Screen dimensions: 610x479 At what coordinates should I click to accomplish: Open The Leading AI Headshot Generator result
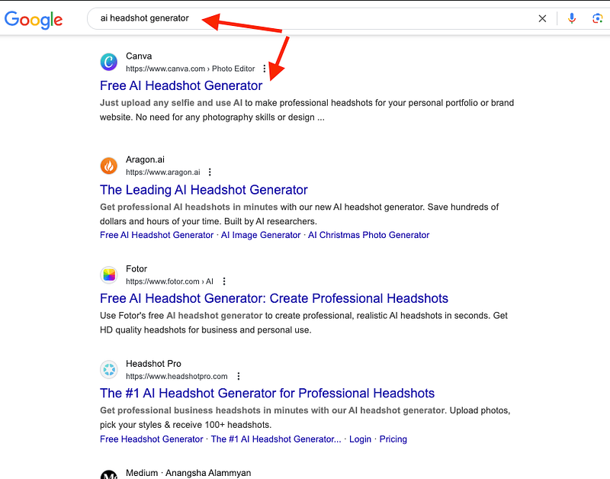[x=204, y=190]
